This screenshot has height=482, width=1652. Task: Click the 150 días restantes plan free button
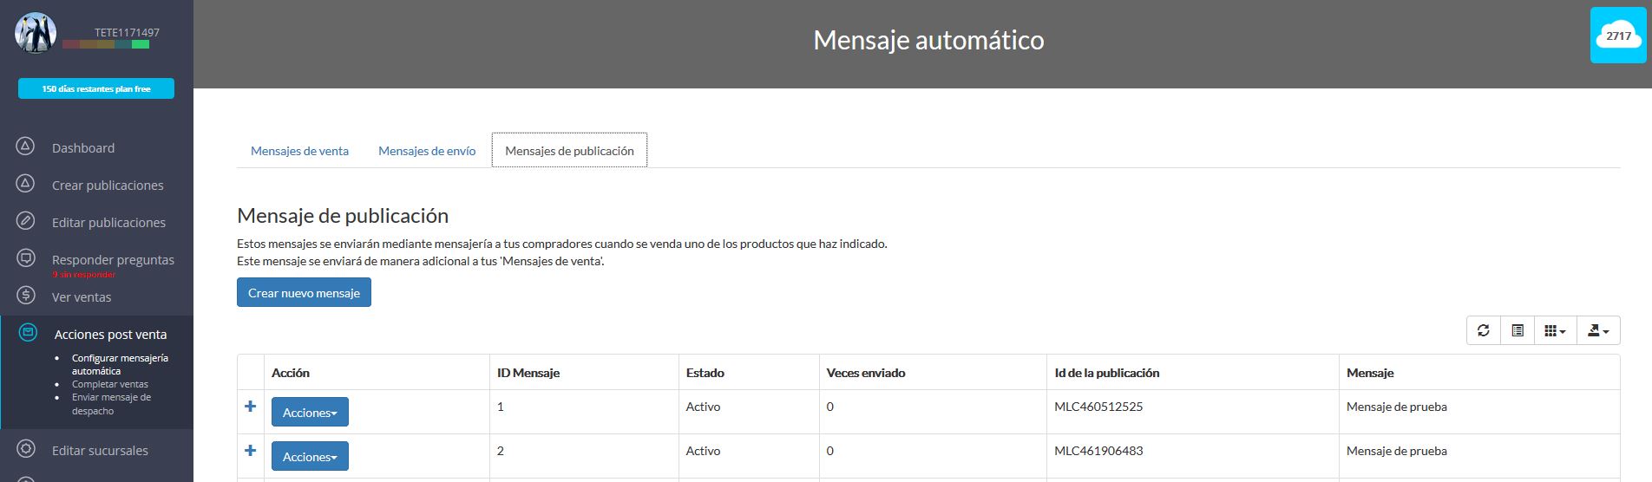[96, 88]
